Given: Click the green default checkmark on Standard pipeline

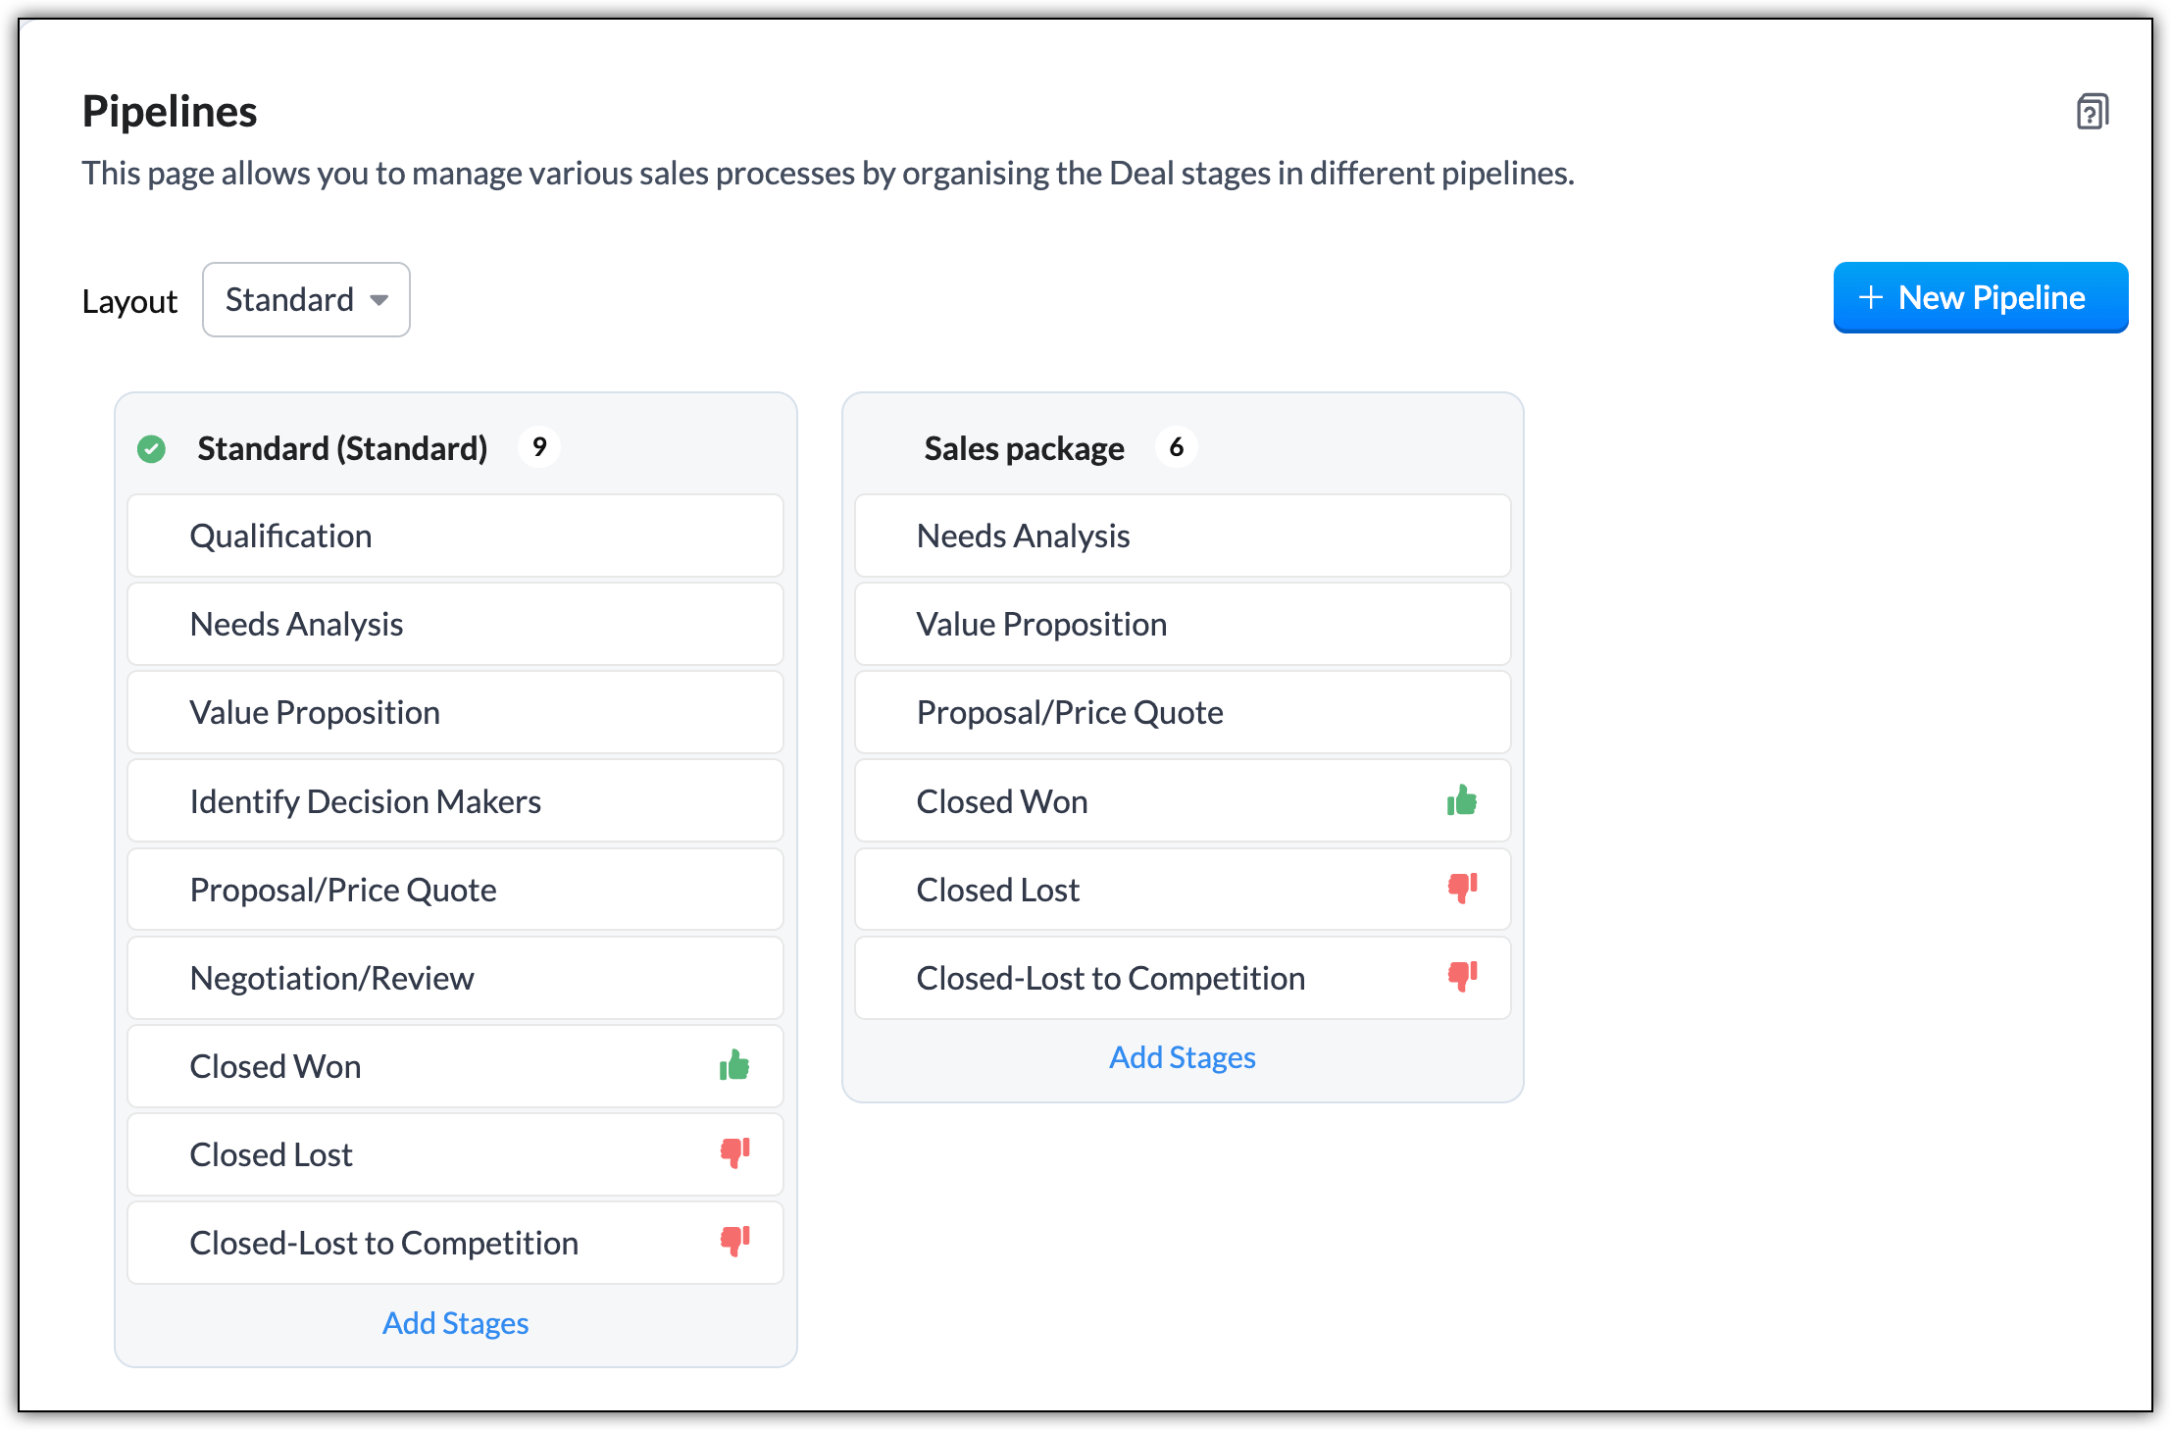Looking at the screenshot, I should click(152, 449).
